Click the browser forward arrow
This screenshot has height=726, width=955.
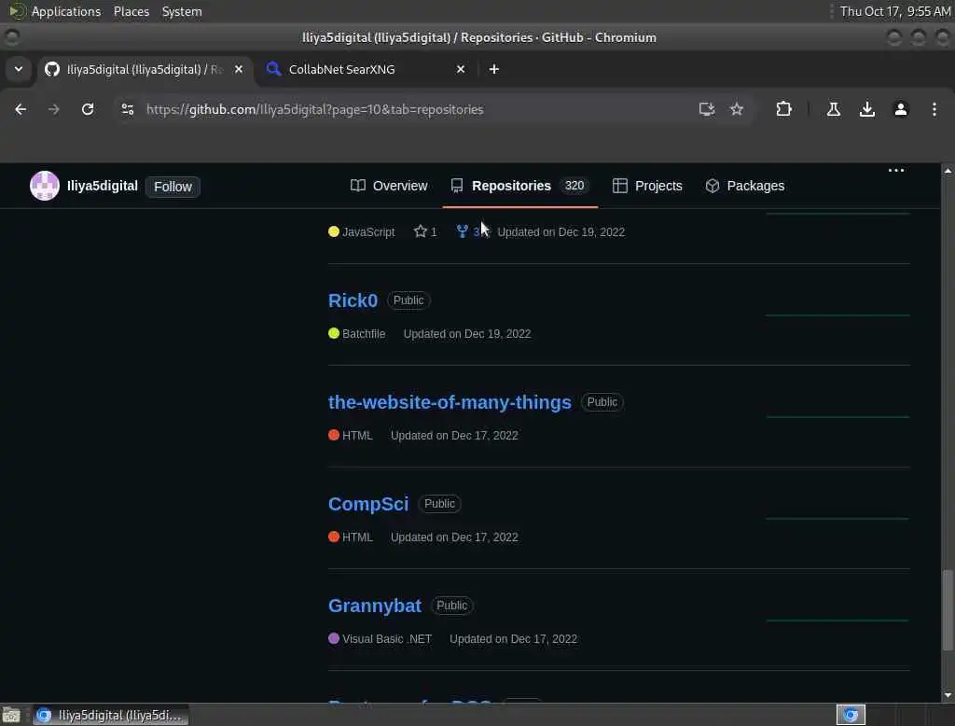(x=53, y=109)
